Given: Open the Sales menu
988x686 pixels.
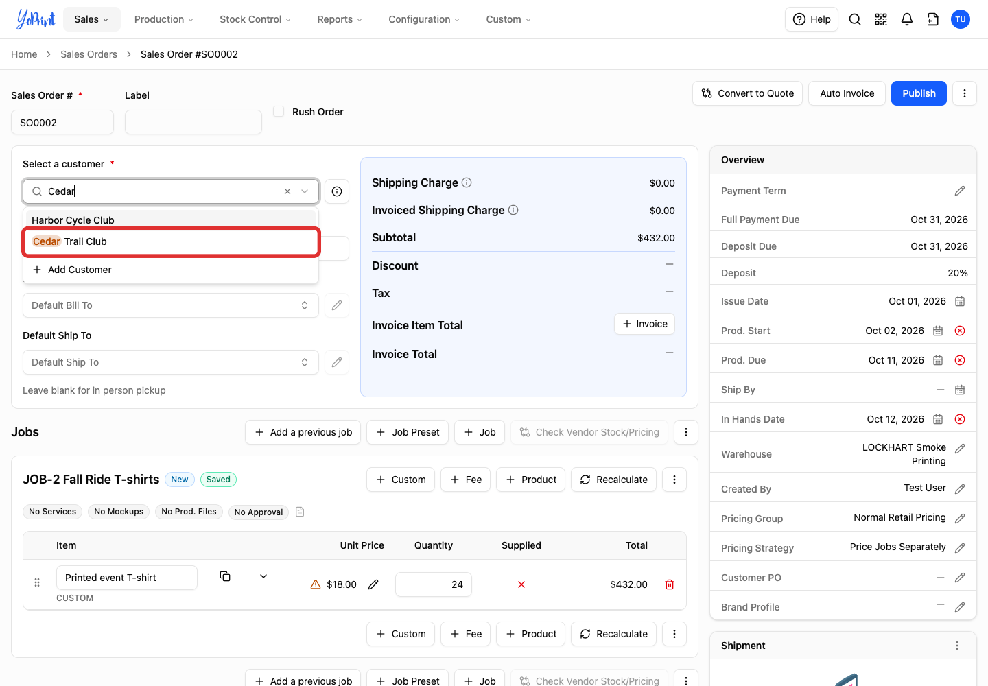Looking at the screenshot, I should (x=92, y=19).
